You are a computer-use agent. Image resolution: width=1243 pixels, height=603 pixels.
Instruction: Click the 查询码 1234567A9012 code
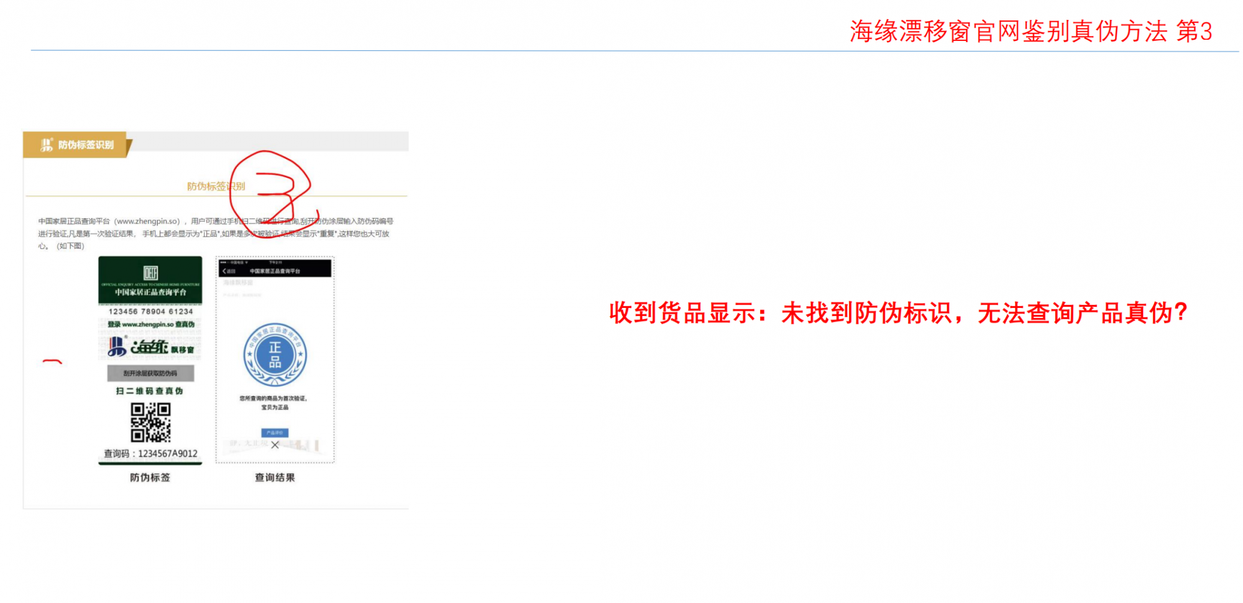pyautogui.click(x=150, y=453)
